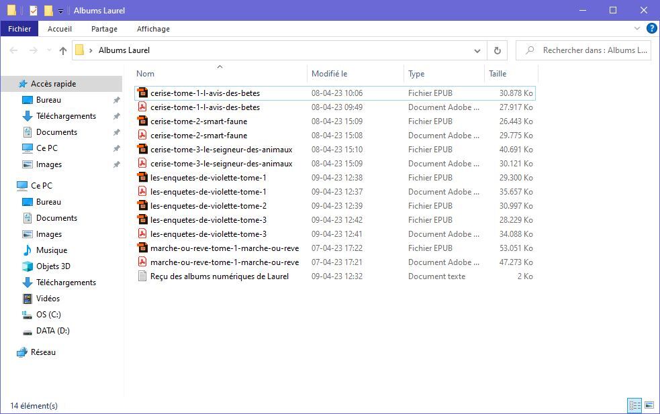
Task: Switch to details view in status bar
Action: click(634, 405)
